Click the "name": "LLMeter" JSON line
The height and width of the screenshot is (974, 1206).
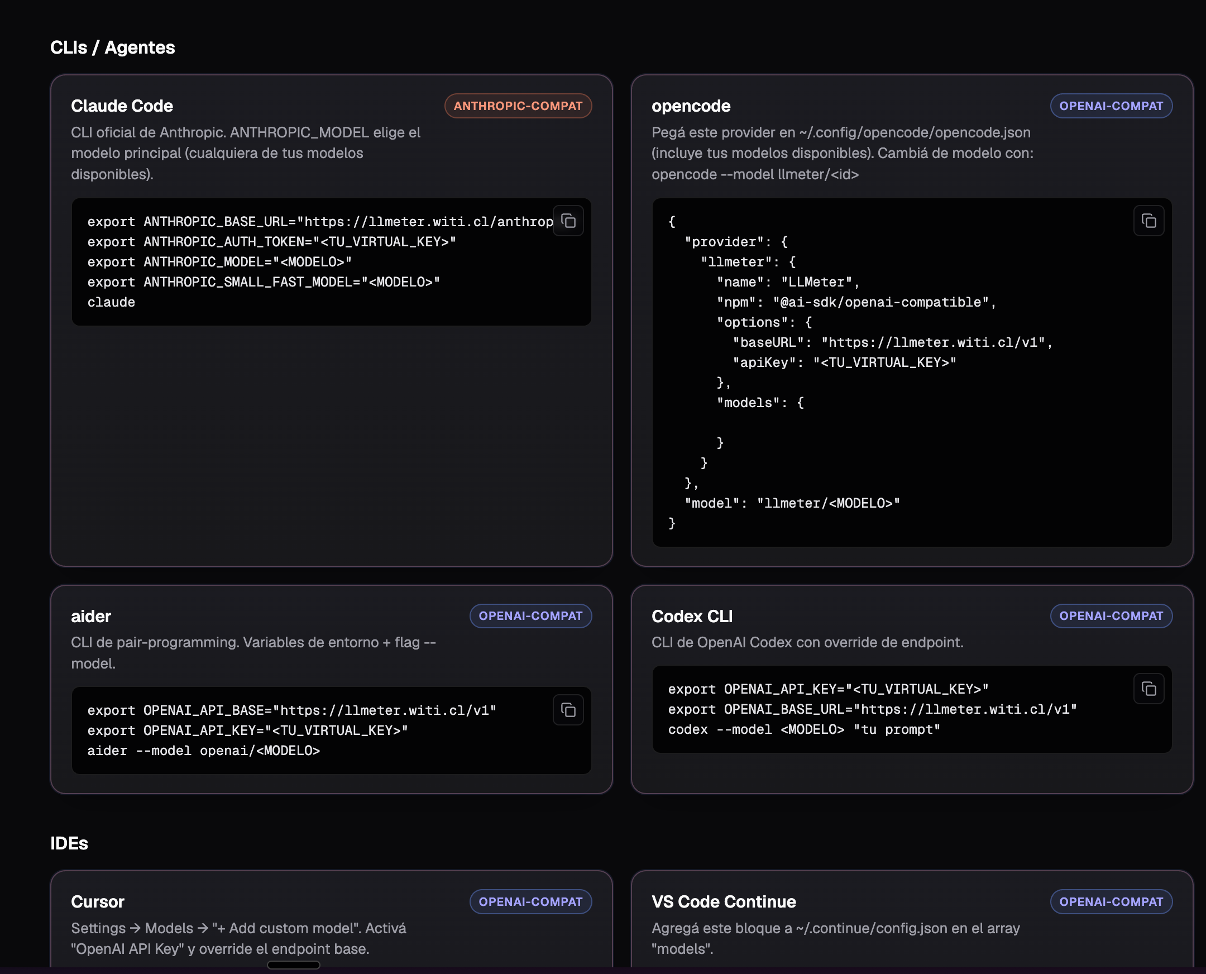point(788,282)
